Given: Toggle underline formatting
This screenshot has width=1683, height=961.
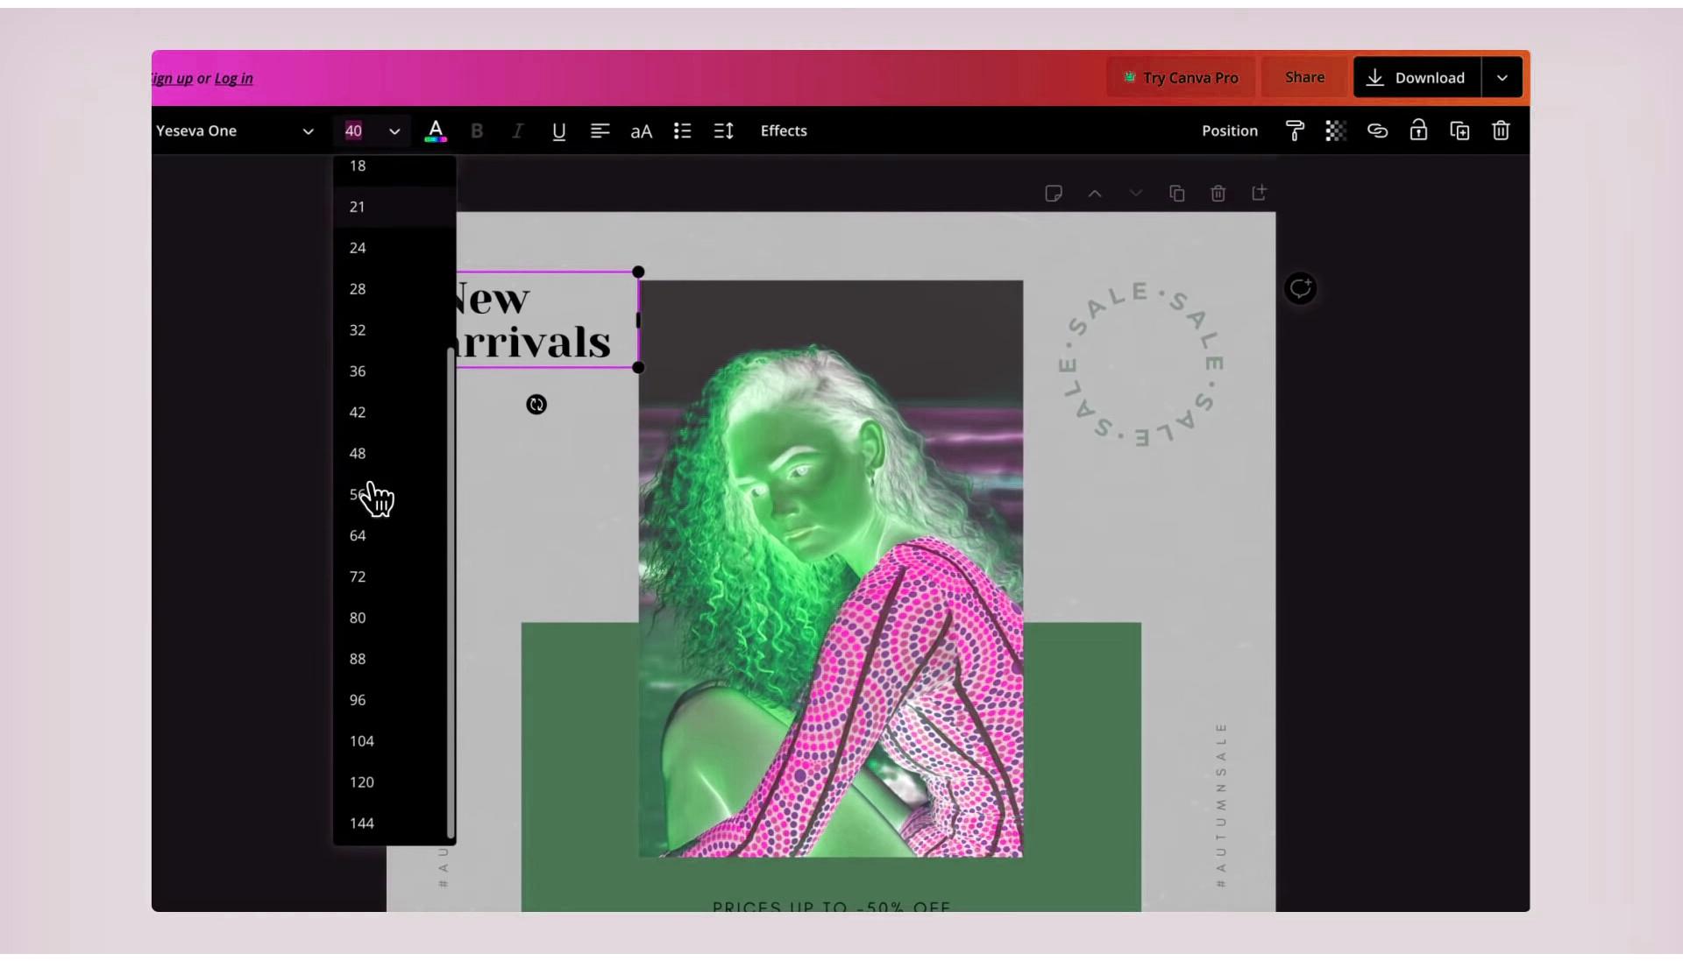Looking at the screenshot, I should coord(559,131).
